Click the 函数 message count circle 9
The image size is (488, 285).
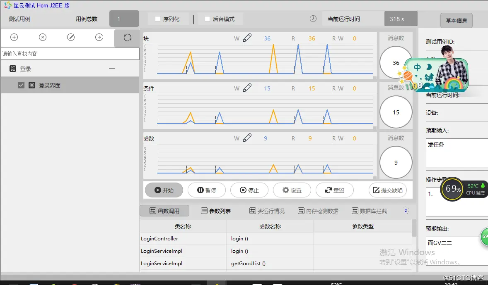pos(396,162)
